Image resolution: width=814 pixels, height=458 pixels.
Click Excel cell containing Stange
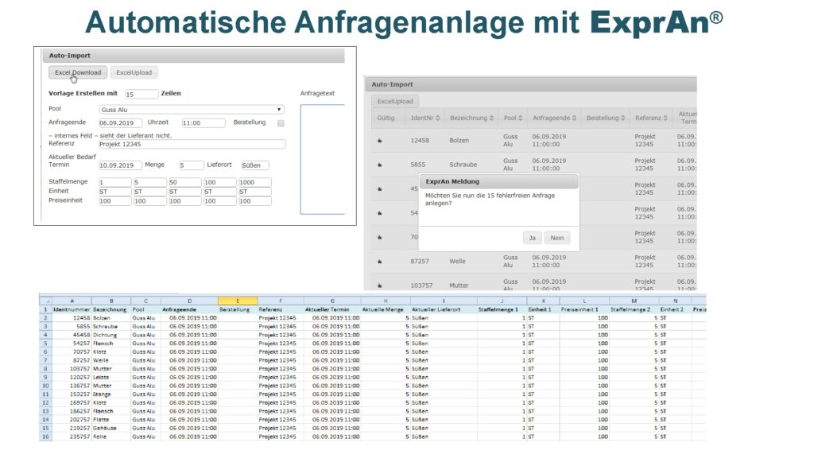click(111, 394)
